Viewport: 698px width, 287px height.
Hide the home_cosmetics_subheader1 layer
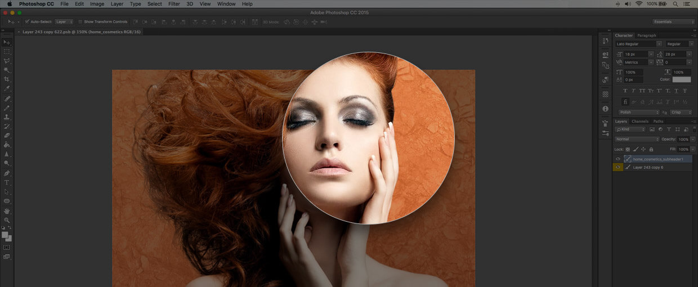pyautogui.click(x=618, y=159)
